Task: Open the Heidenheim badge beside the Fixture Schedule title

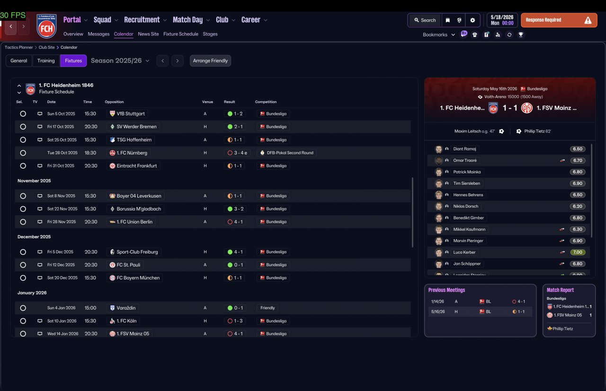Action: 30,89
